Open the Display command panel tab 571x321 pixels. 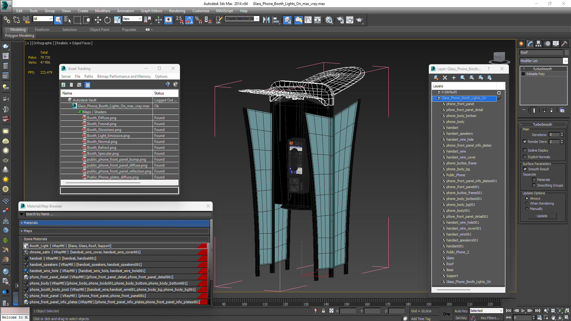pos(556,44)
